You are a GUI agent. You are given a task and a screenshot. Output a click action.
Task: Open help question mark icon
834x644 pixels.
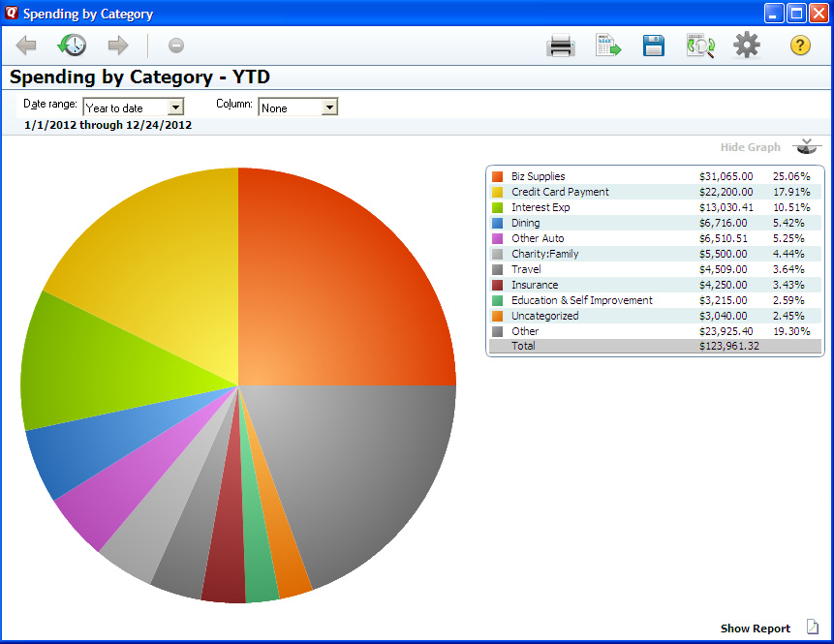click(800, 46)
